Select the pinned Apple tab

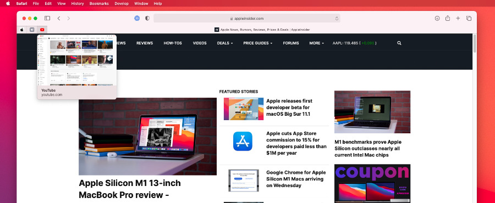point(22,30)
